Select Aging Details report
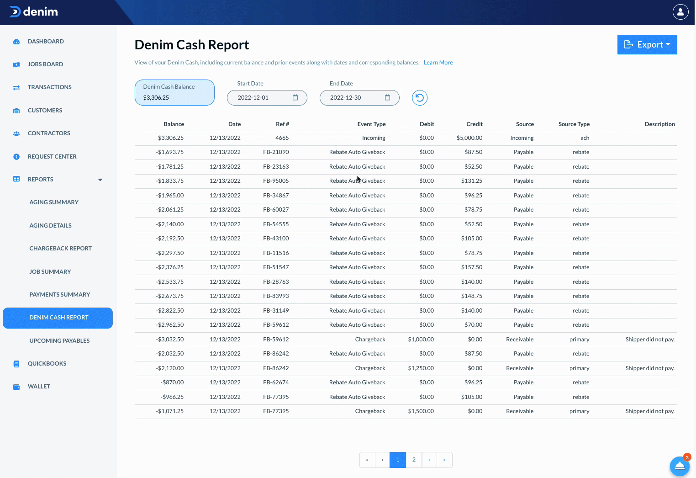696x478 pixels. [x=51, y=226]
